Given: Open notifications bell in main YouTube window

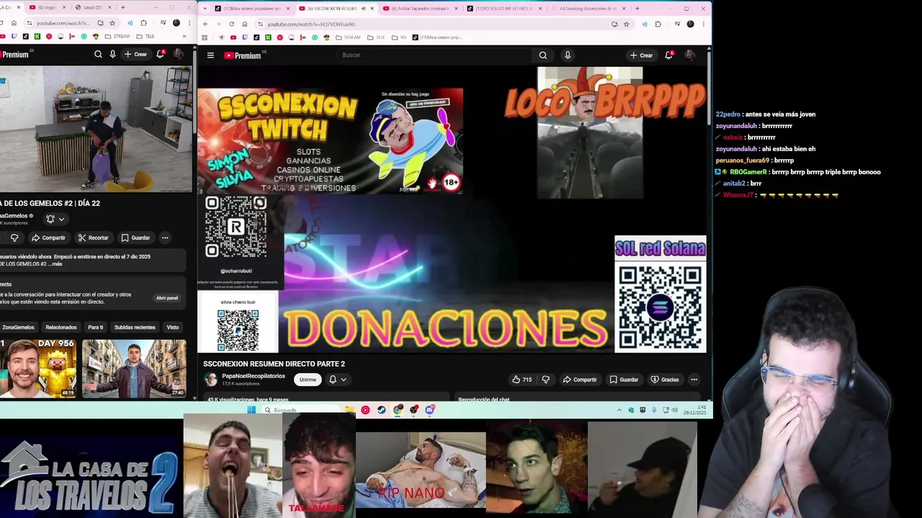Looking at the screenshot, I should (x=669, y=55).
